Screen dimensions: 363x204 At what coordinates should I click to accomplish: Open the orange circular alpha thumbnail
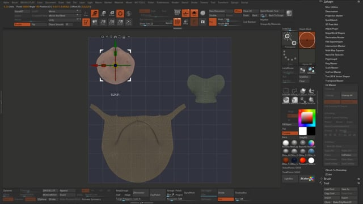pyautogui.click(x=307, y=40)
